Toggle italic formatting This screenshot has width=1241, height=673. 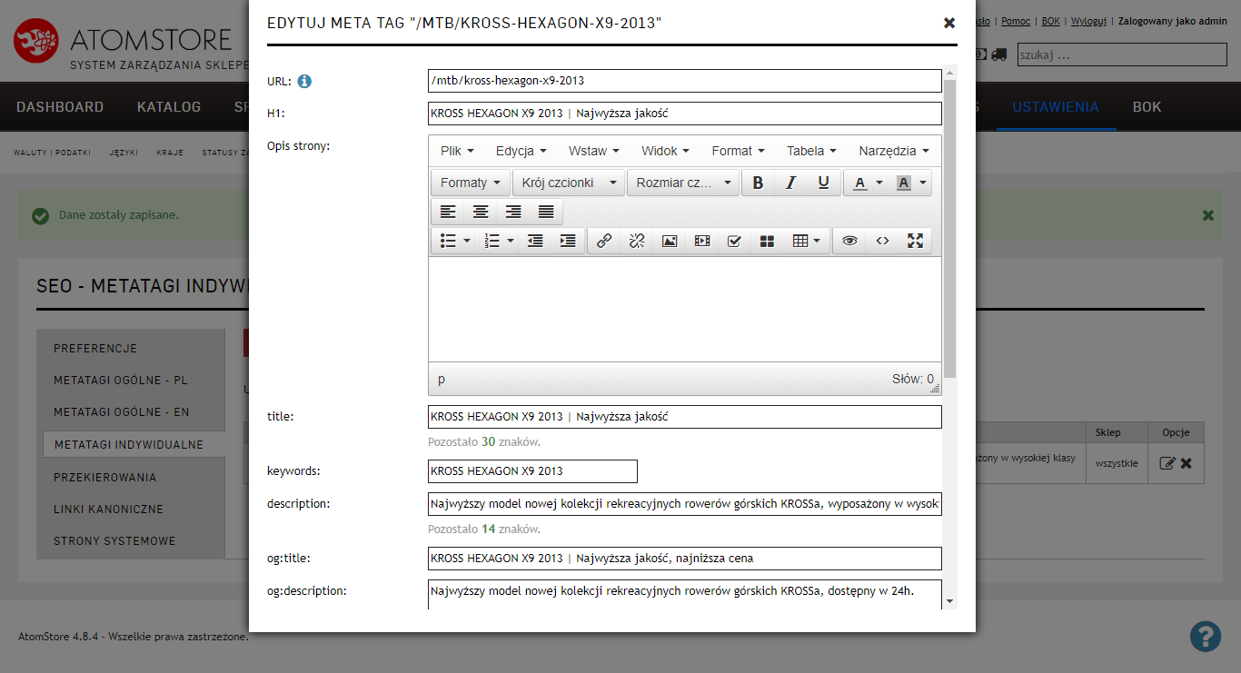click(x=790, y=183)
